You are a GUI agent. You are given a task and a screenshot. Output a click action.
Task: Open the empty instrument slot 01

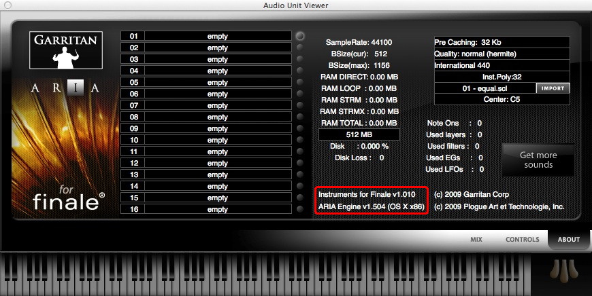click(217, 36)
